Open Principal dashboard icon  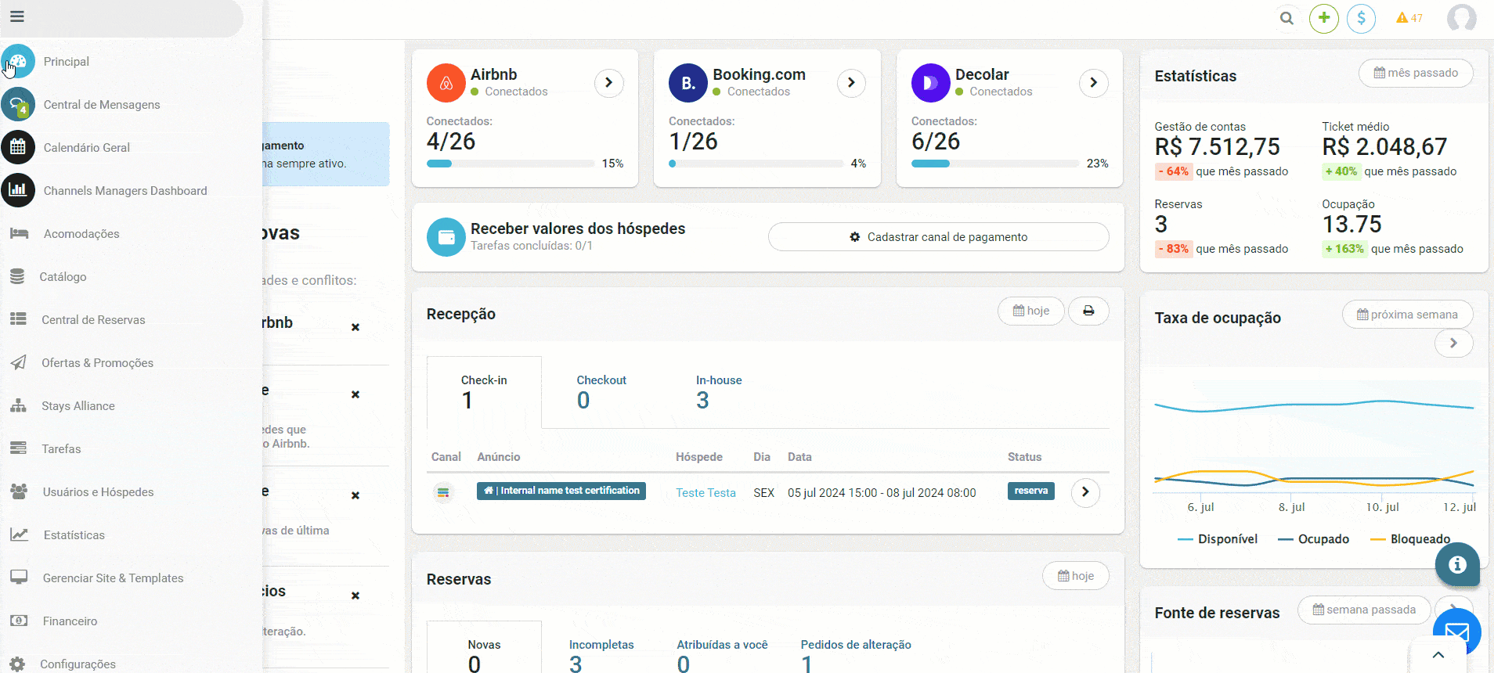(x=18, y=61)
